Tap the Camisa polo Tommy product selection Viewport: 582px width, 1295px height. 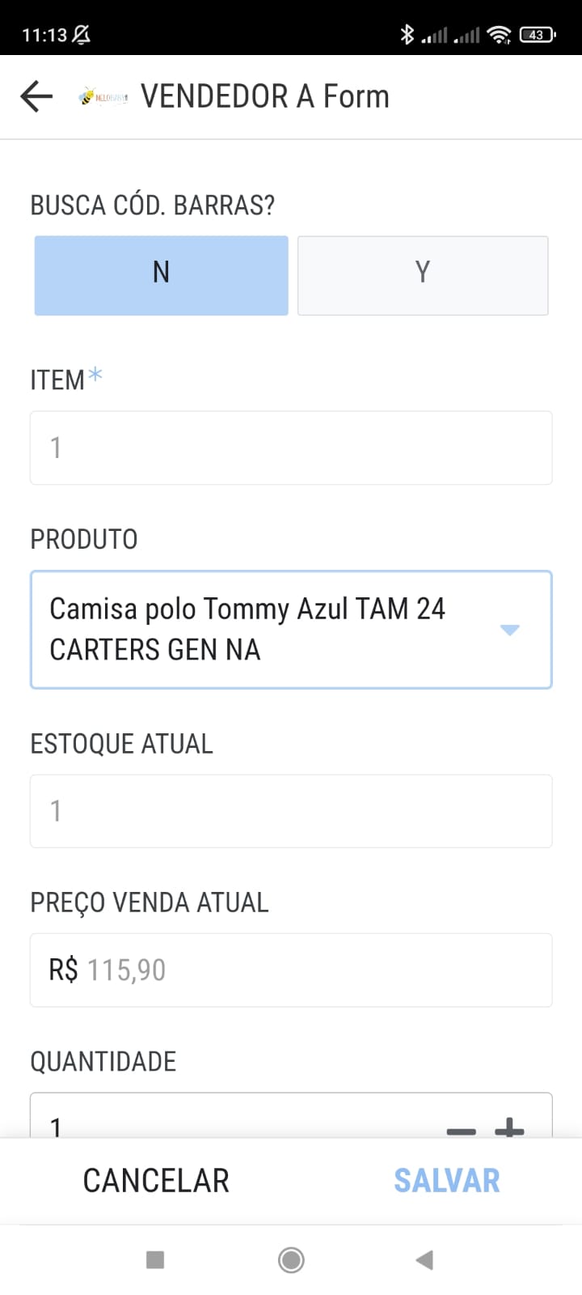pyautogui.click(x=259, y=630)
